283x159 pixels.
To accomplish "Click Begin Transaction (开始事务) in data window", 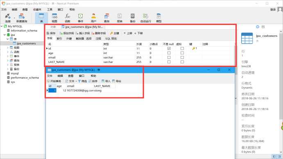I will coord(54,81).
